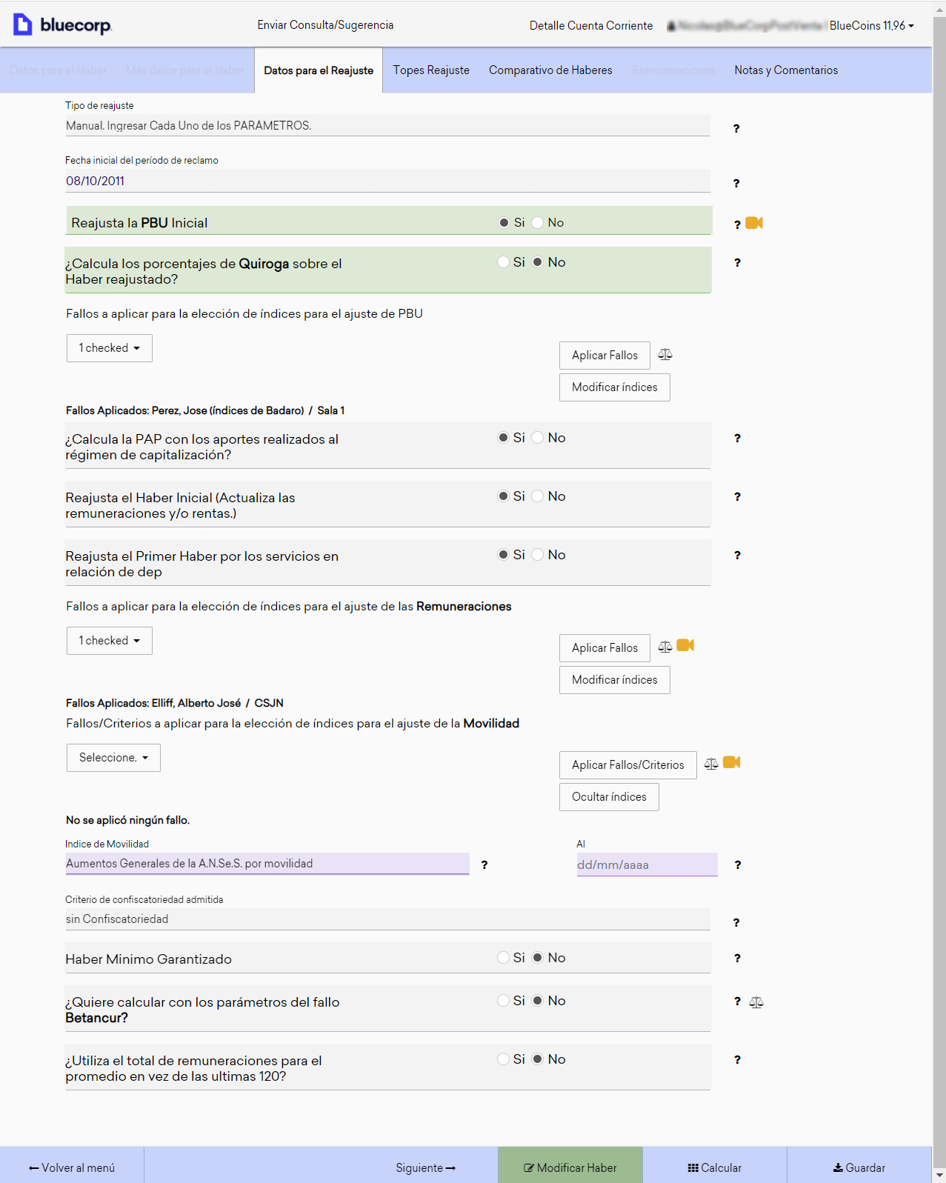Play video tutorial for Movilidad fallos
Image resolution: width=946 pixels, height=1183 pixels.
pyautogui.click(x=732, y=762)
